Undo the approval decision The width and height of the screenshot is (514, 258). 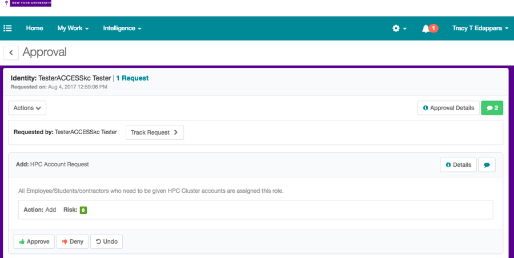[x=106, y=241]
